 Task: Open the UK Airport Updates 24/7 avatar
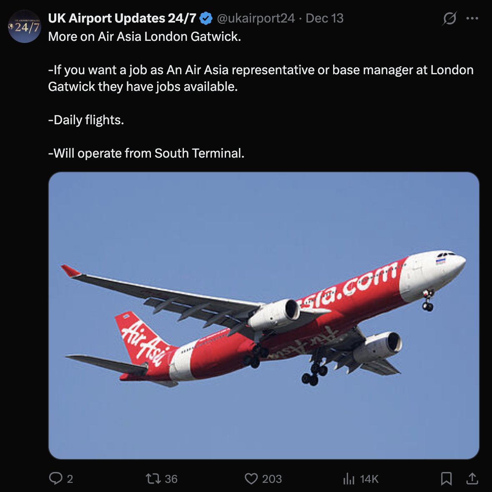(x=25, y=26)
